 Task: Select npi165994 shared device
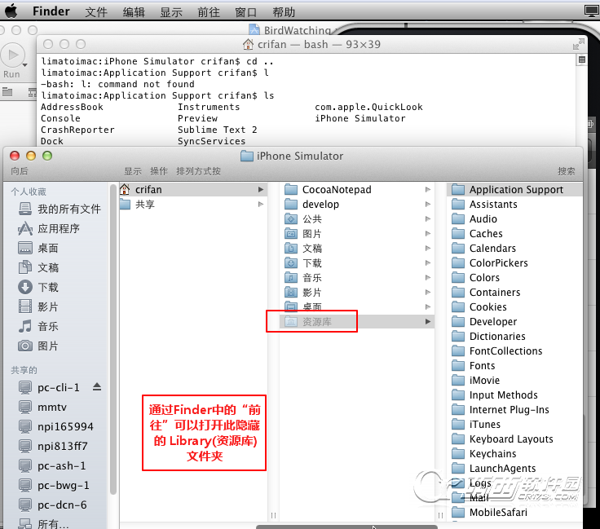click(x=56, y=426)
